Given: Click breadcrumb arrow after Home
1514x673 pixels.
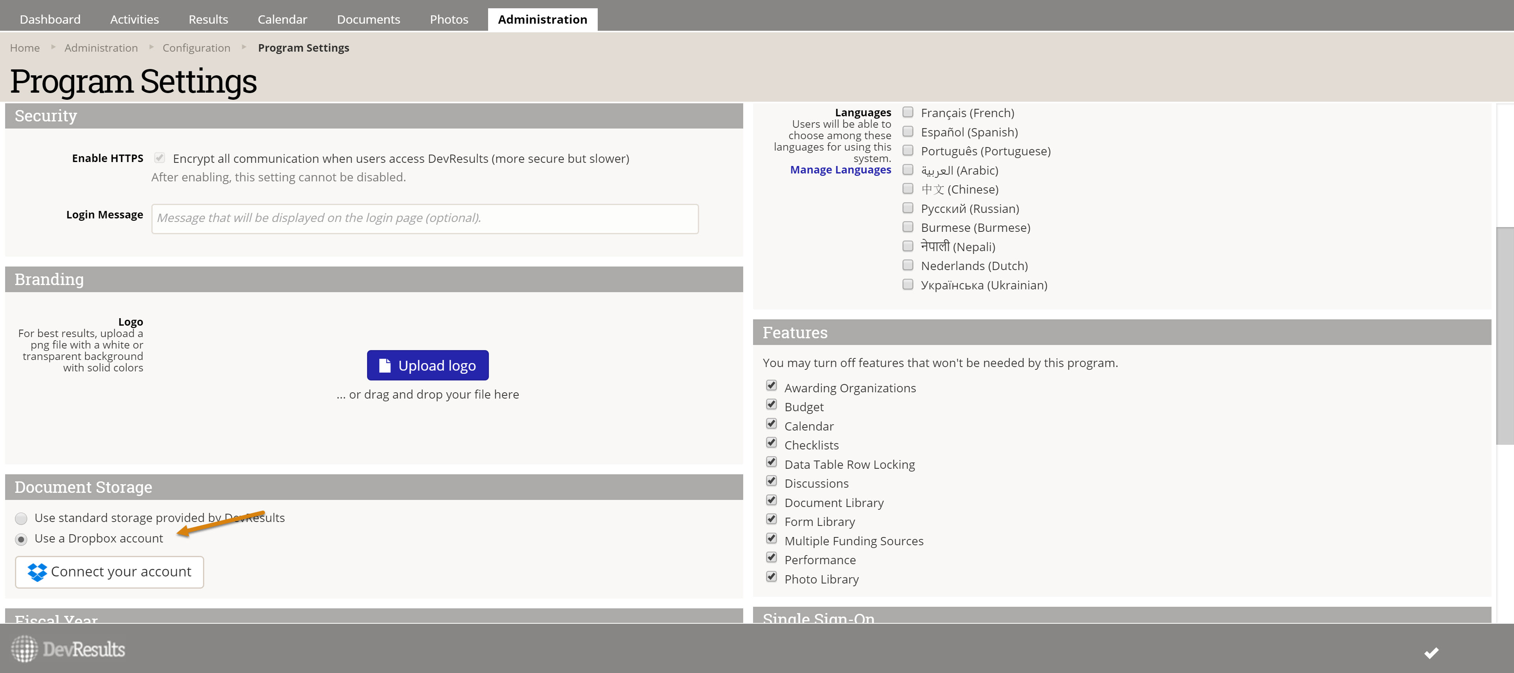Looking at the screenshot, I should click(53, 47).
